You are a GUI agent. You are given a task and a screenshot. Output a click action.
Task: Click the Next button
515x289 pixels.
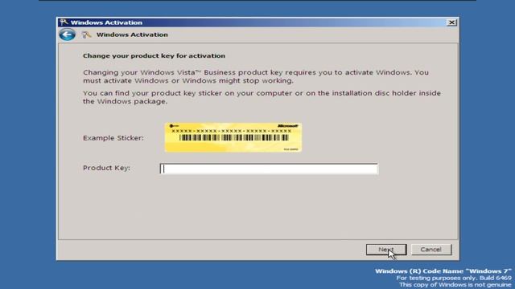(x=386, y=250)
